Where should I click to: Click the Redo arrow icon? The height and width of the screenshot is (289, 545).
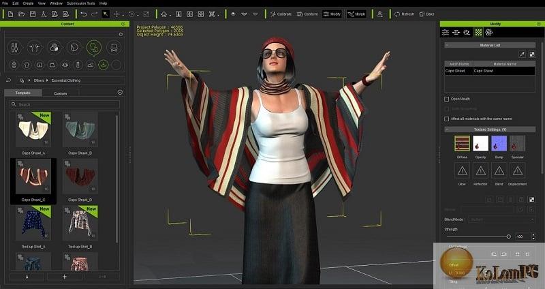click(94, 14)
